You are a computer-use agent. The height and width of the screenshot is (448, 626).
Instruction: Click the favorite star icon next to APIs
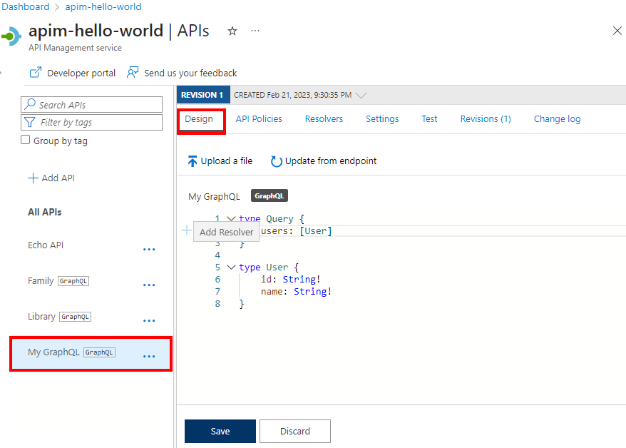[232, 31]
